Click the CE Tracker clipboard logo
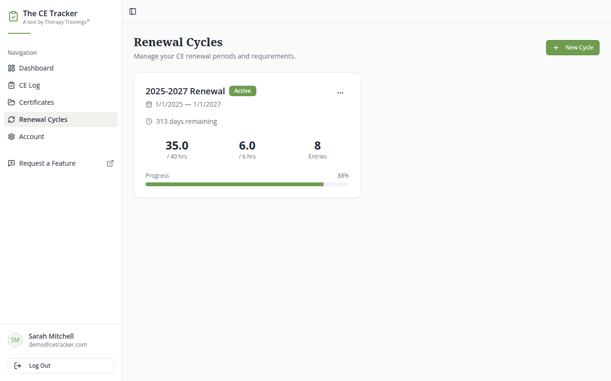 click(13, 17)
